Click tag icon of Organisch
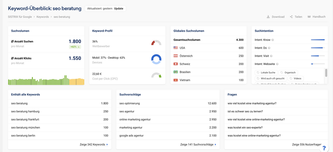333x152 pixels. (282, 73)
